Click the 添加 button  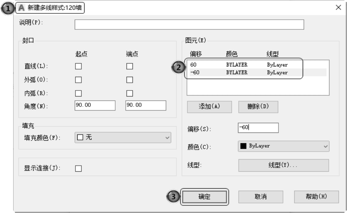point(209,106)
